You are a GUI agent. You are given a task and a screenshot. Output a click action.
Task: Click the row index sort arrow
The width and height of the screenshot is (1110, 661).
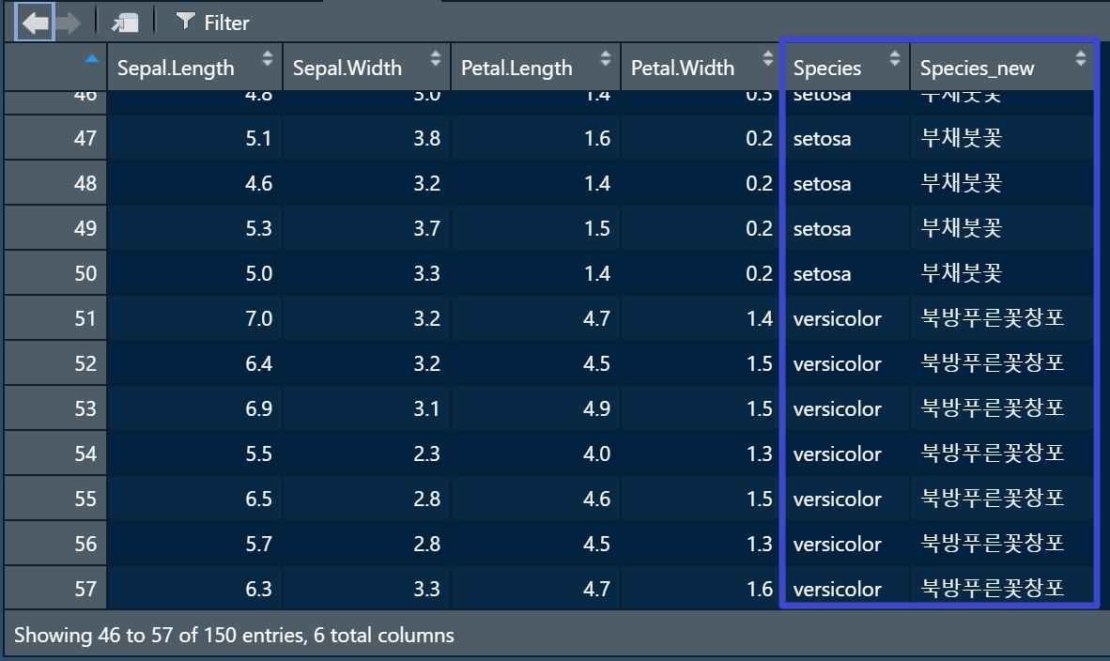point(92,59)
